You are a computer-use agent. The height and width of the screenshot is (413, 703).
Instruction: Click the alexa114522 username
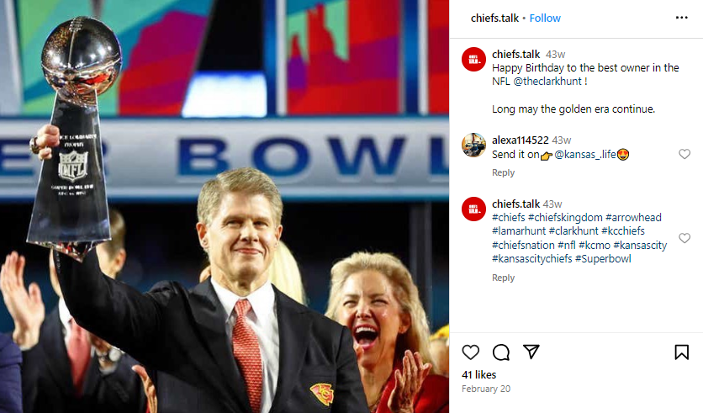(x=520, y=140)
